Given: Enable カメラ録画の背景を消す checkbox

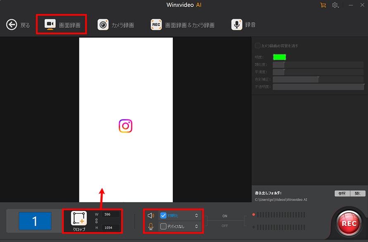Looking at the screenshot, I should pos(258,45).
